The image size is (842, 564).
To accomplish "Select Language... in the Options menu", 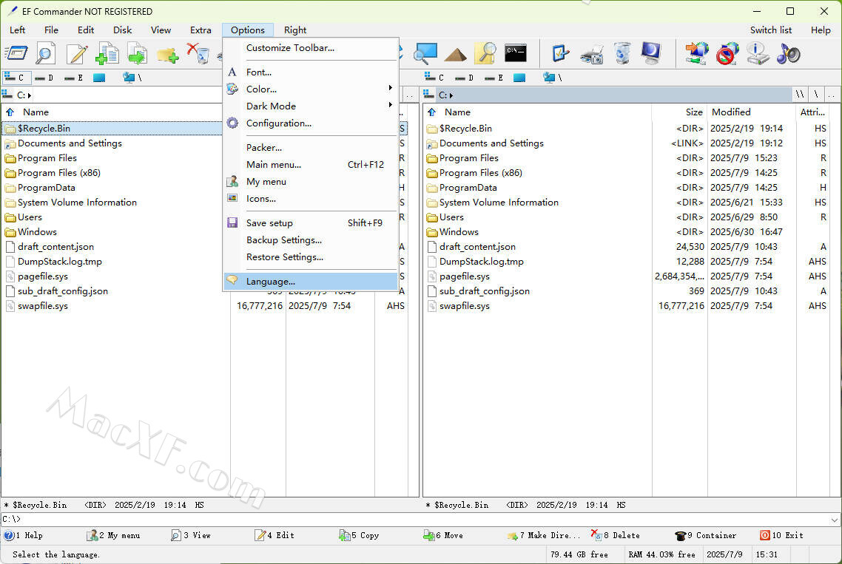I will point(271,282).
